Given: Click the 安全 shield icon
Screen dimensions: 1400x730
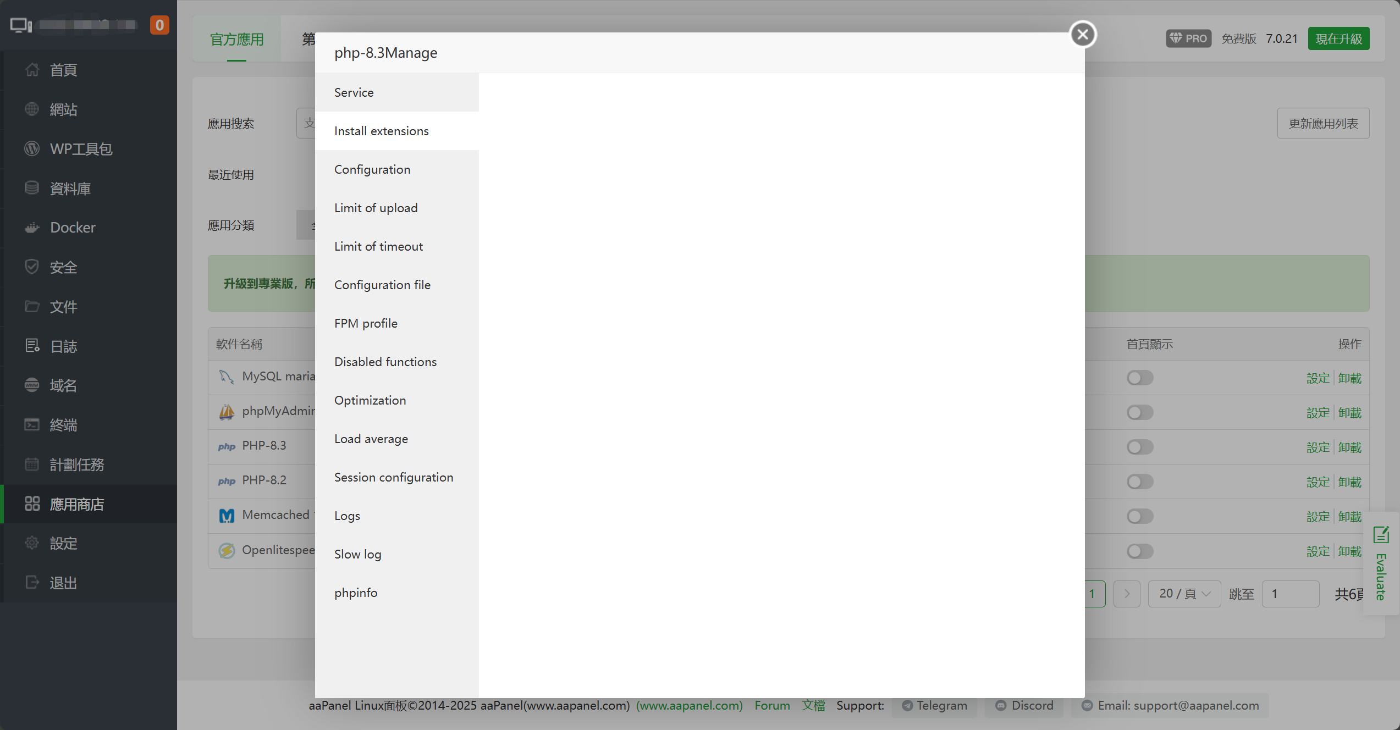Looking at the screenshot, I should [x=32, y=267].
